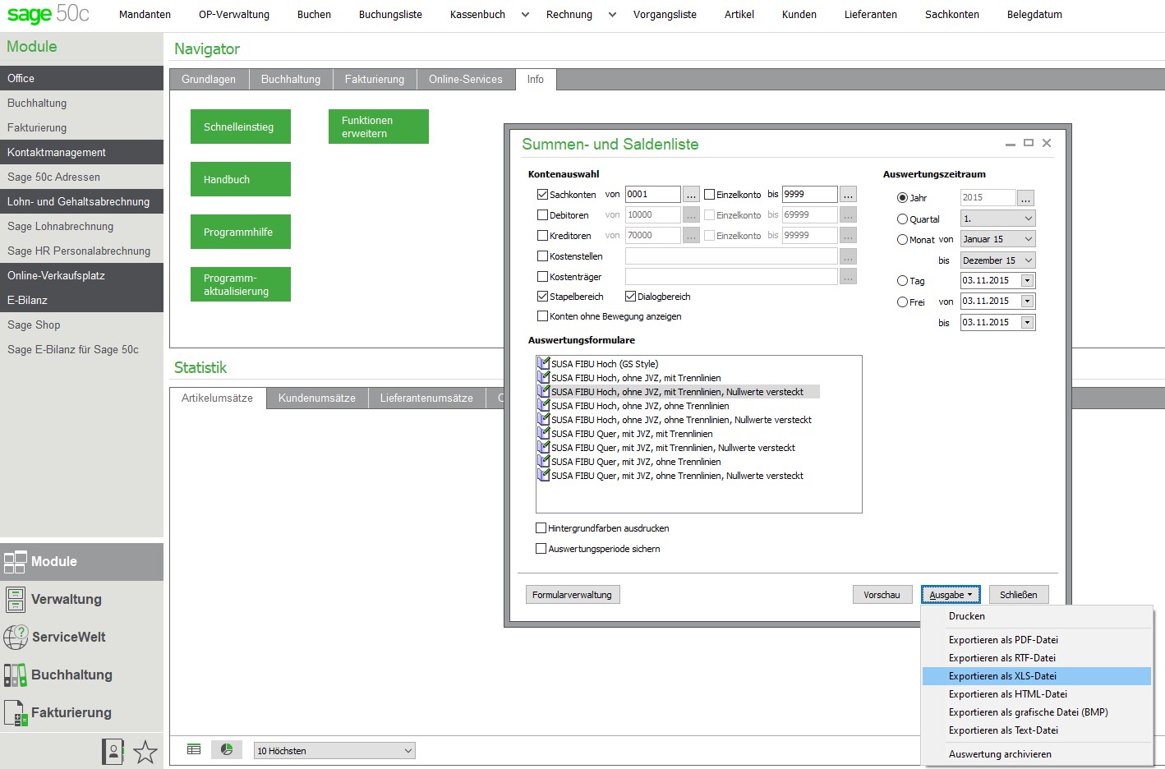Expand the Kassenbuch menu arrow
This screenshot has width=1165, height=769.
pos(525,15)
